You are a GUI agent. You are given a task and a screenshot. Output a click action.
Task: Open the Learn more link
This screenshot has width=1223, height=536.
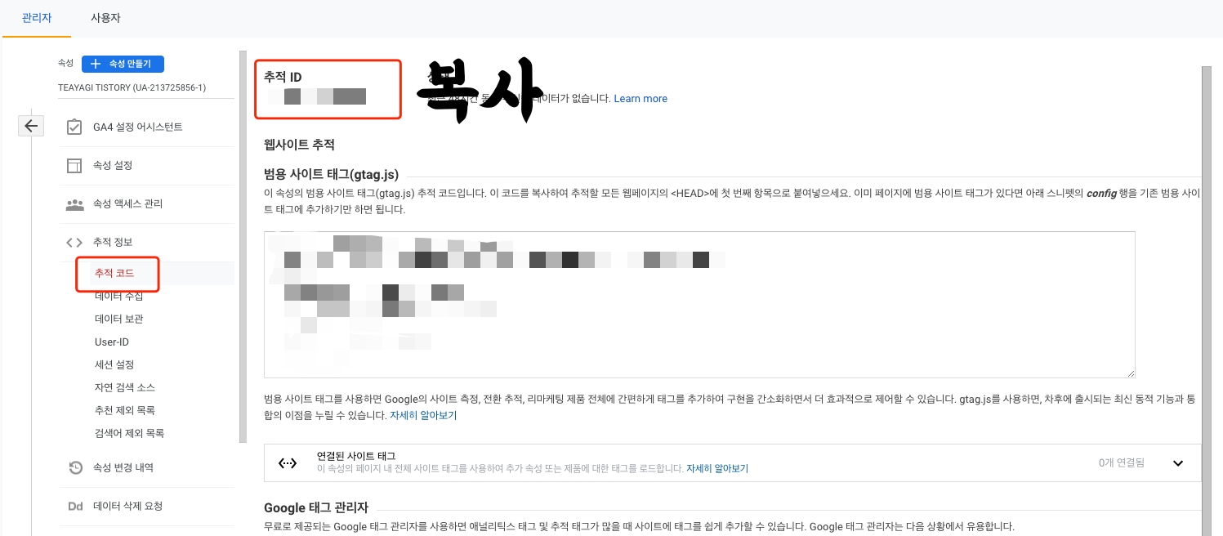tap(641, 98)
